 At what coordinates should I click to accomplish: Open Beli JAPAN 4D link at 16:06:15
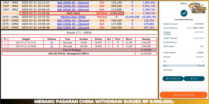pyautogui.click(x=73, y=10)
